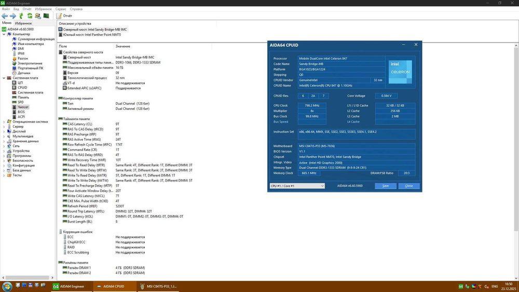Click the sidebar horizontal scrollbar
The height and width of the screenshot is (292, 519).
click(28, 278)
